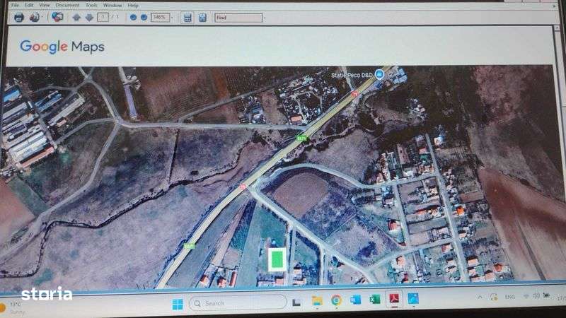Open Task View from the taskbar
This screenshot has height=318, width=566.
coord(296,302)
